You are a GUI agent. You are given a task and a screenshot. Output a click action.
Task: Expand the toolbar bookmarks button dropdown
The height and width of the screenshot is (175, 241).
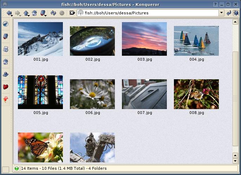(45, 15)
